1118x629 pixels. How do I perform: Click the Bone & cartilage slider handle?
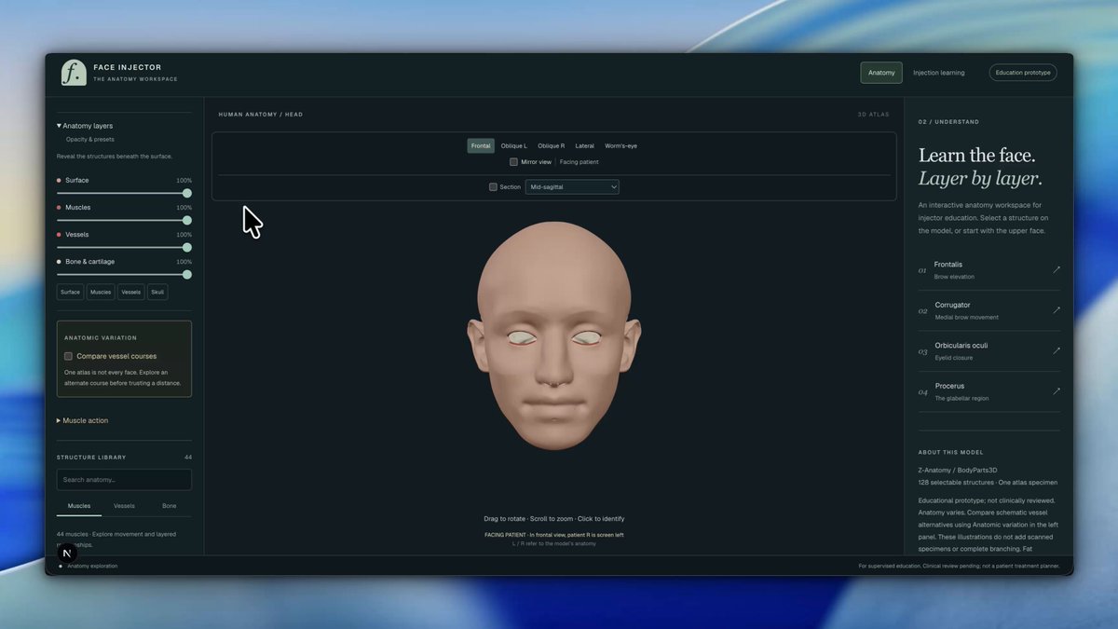coord(186,275)
